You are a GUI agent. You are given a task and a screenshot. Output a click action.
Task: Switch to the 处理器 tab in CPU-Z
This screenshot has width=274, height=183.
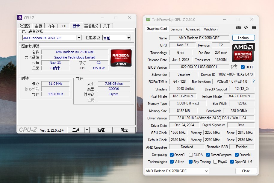pyautogui.click(x=25, y=26)
